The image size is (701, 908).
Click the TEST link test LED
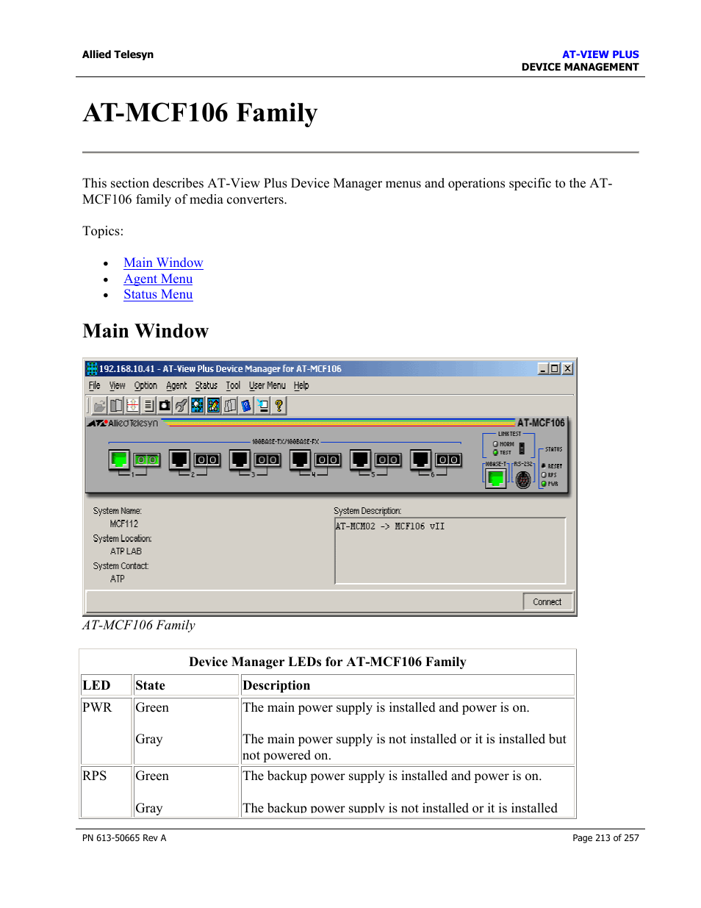[x=495, y=452]
